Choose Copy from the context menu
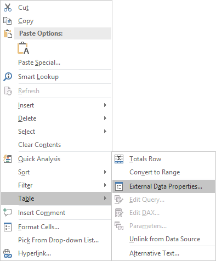 point(56,21)
